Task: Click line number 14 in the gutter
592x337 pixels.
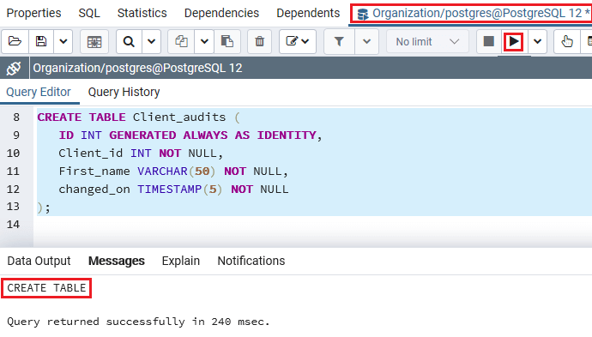Action: click(13, 225)
